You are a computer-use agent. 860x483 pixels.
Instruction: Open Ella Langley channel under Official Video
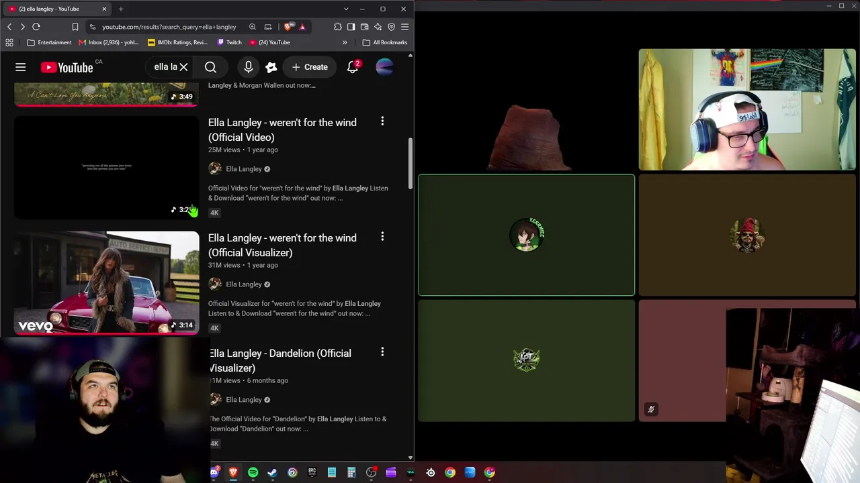pos(244,169)
